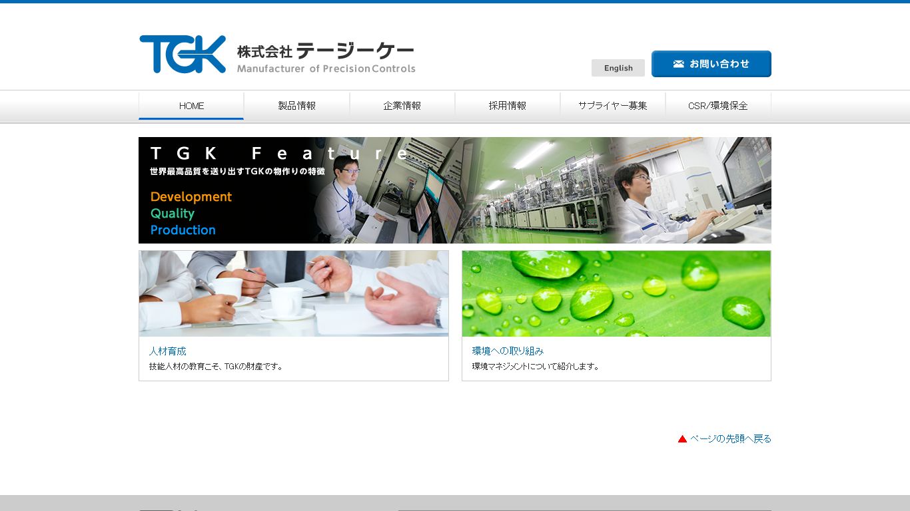Select the HOME navigation tab
The width and height of the screenshot is (910, 511).
click(191, 106)
